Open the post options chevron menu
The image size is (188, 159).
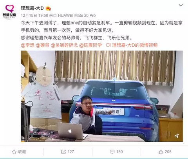click(x=181, y=5)
